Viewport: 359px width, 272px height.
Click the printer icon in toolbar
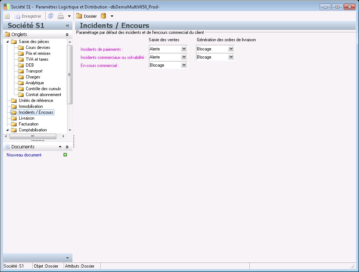click(61, 16)
